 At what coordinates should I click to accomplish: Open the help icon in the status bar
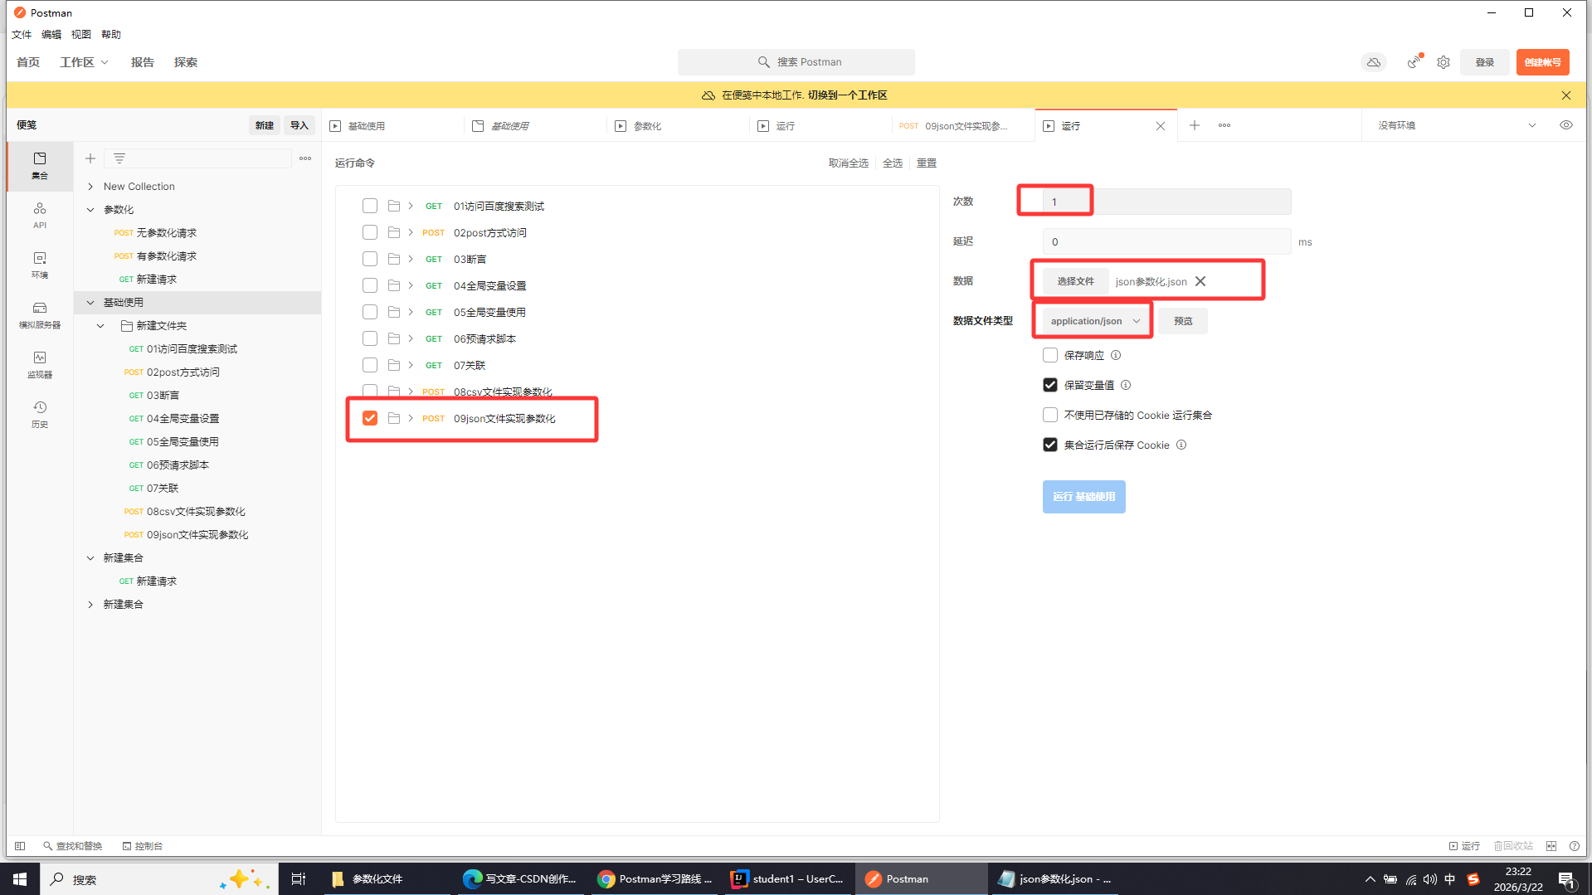point(1575,846)
